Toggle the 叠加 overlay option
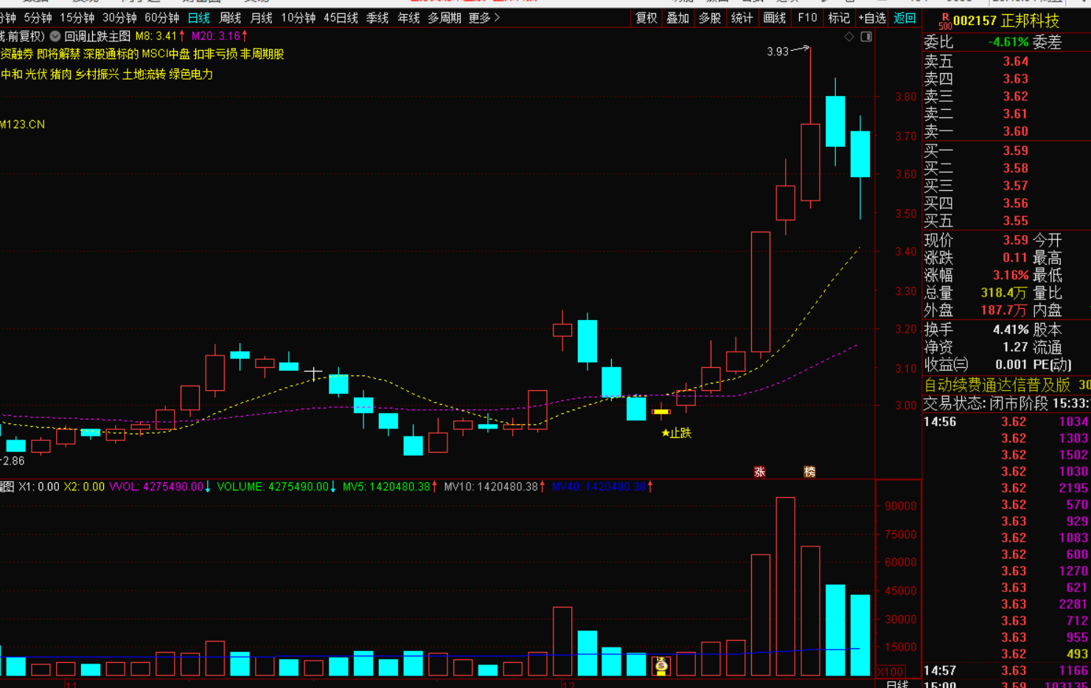Viewport: 1091px width, 688px height. point(677,18)
